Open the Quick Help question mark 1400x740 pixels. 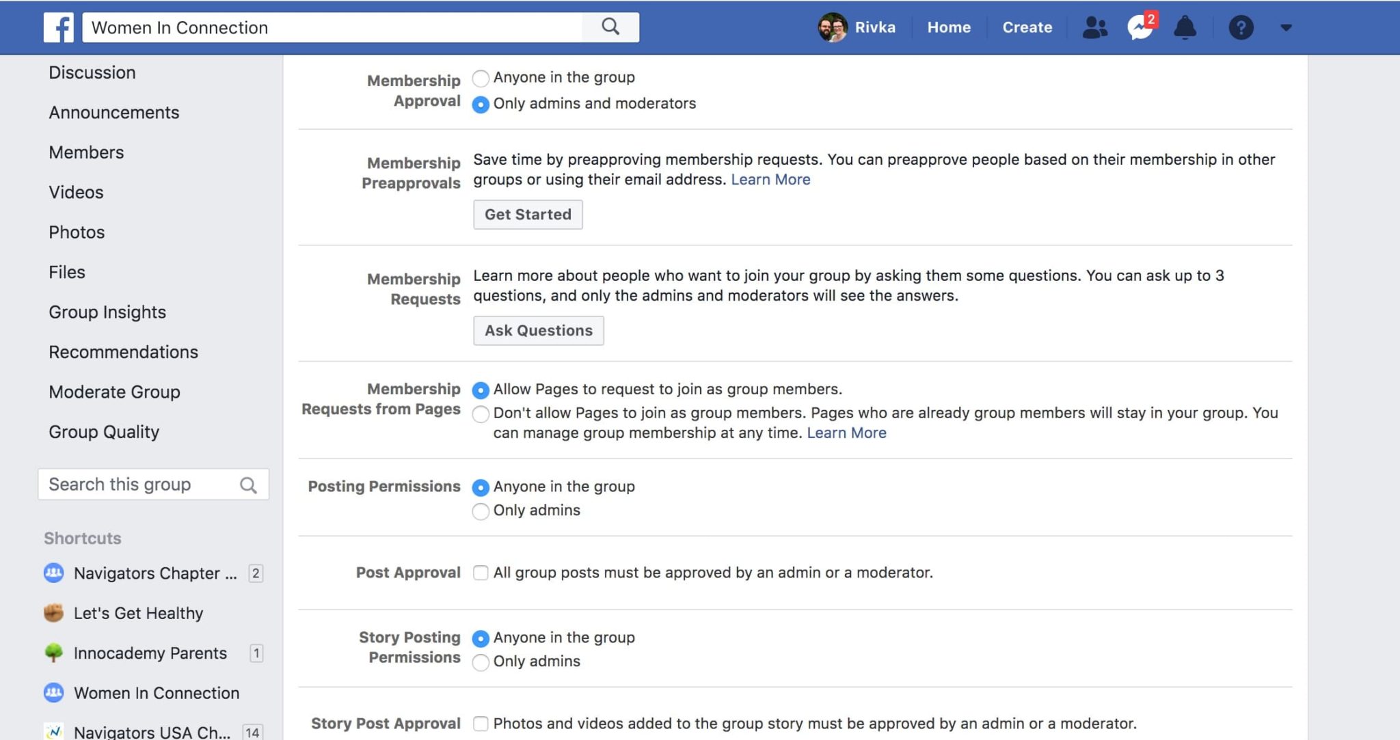1241,27
